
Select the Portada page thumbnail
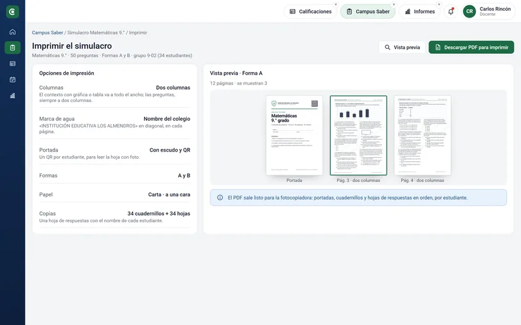(x=294, y=135)
